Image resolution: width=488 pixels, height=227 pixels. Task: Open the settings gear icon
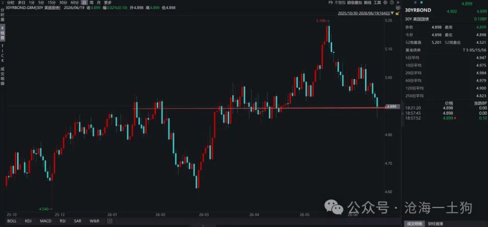385,2
